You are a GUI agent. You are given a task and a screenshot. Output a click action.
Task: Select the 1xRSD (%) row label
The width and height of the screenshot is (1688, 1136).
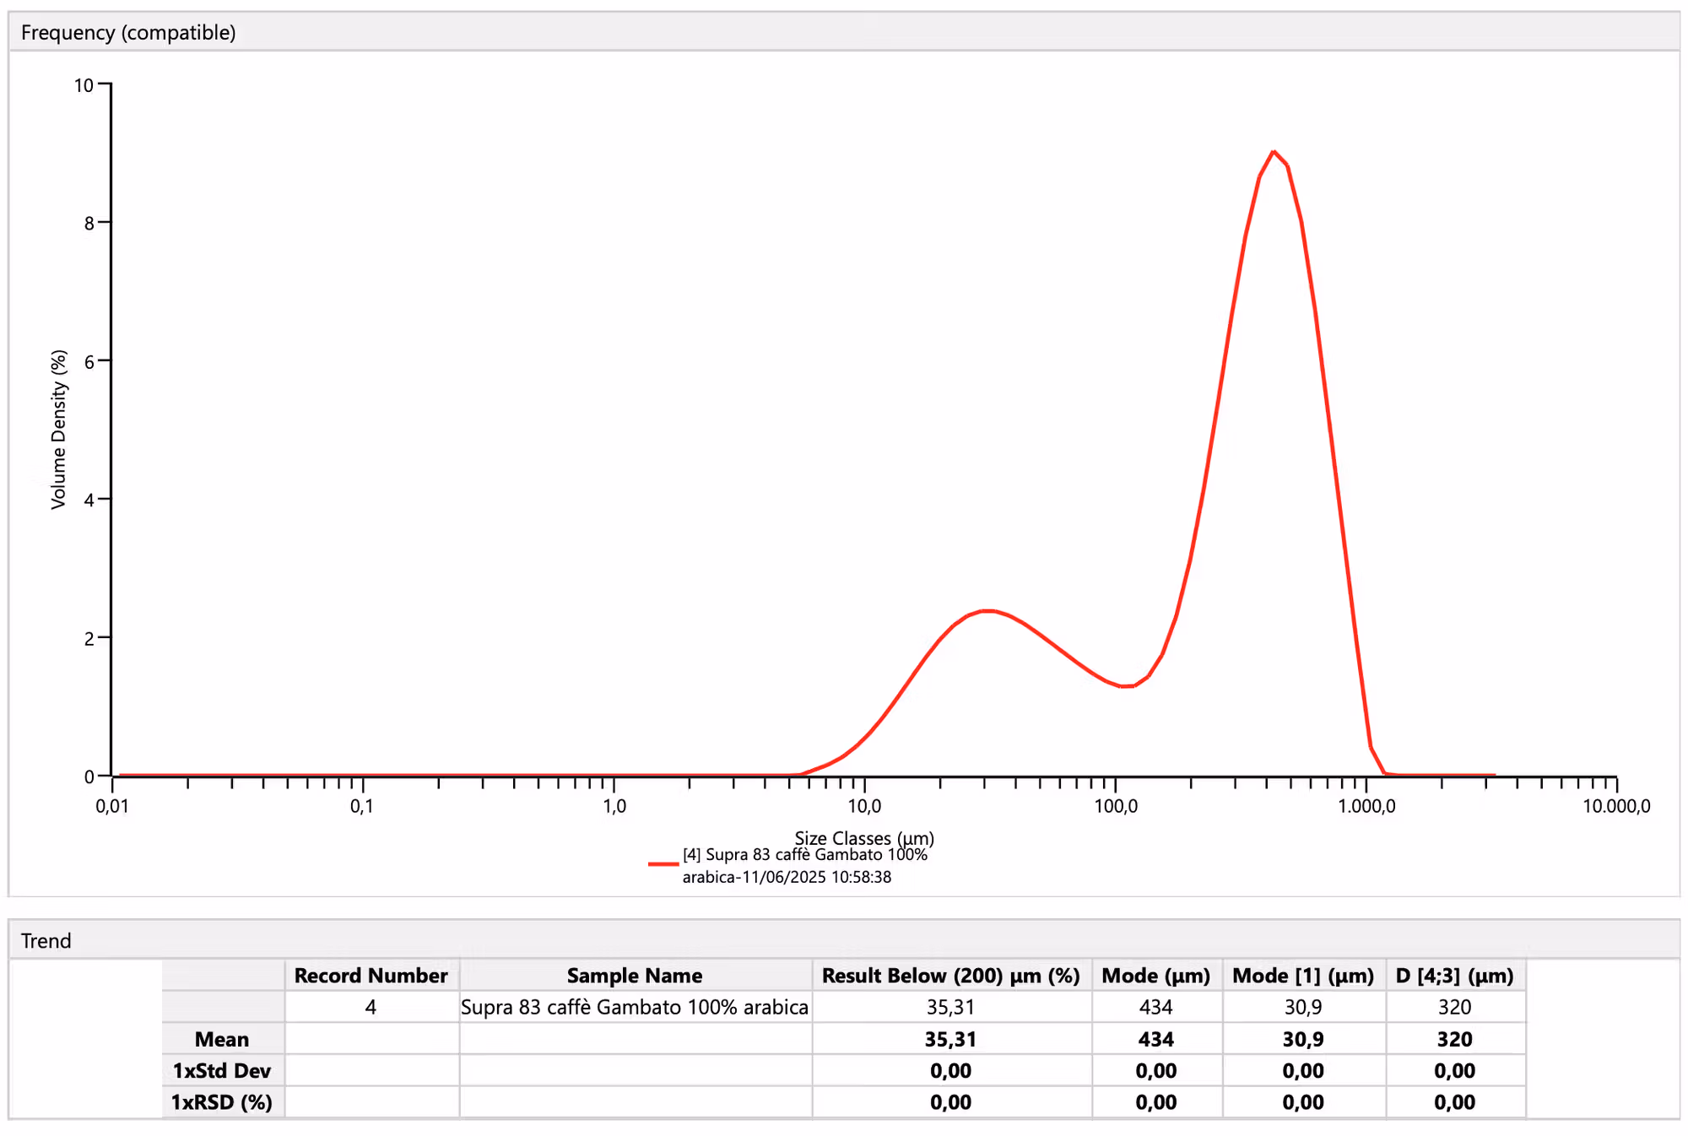(x=221, y=1102)
